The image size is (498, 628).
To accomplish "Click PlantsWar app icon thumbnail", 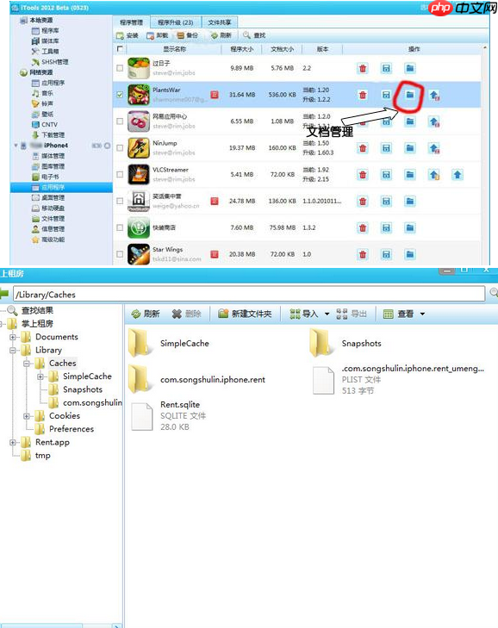I will click(x=139, y=95).
